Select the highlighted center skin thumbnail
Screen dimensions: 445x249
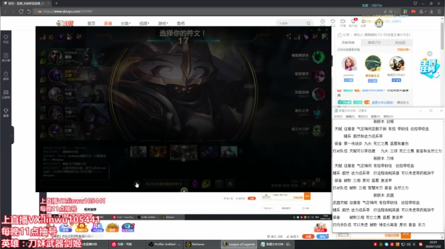point(184,152)
